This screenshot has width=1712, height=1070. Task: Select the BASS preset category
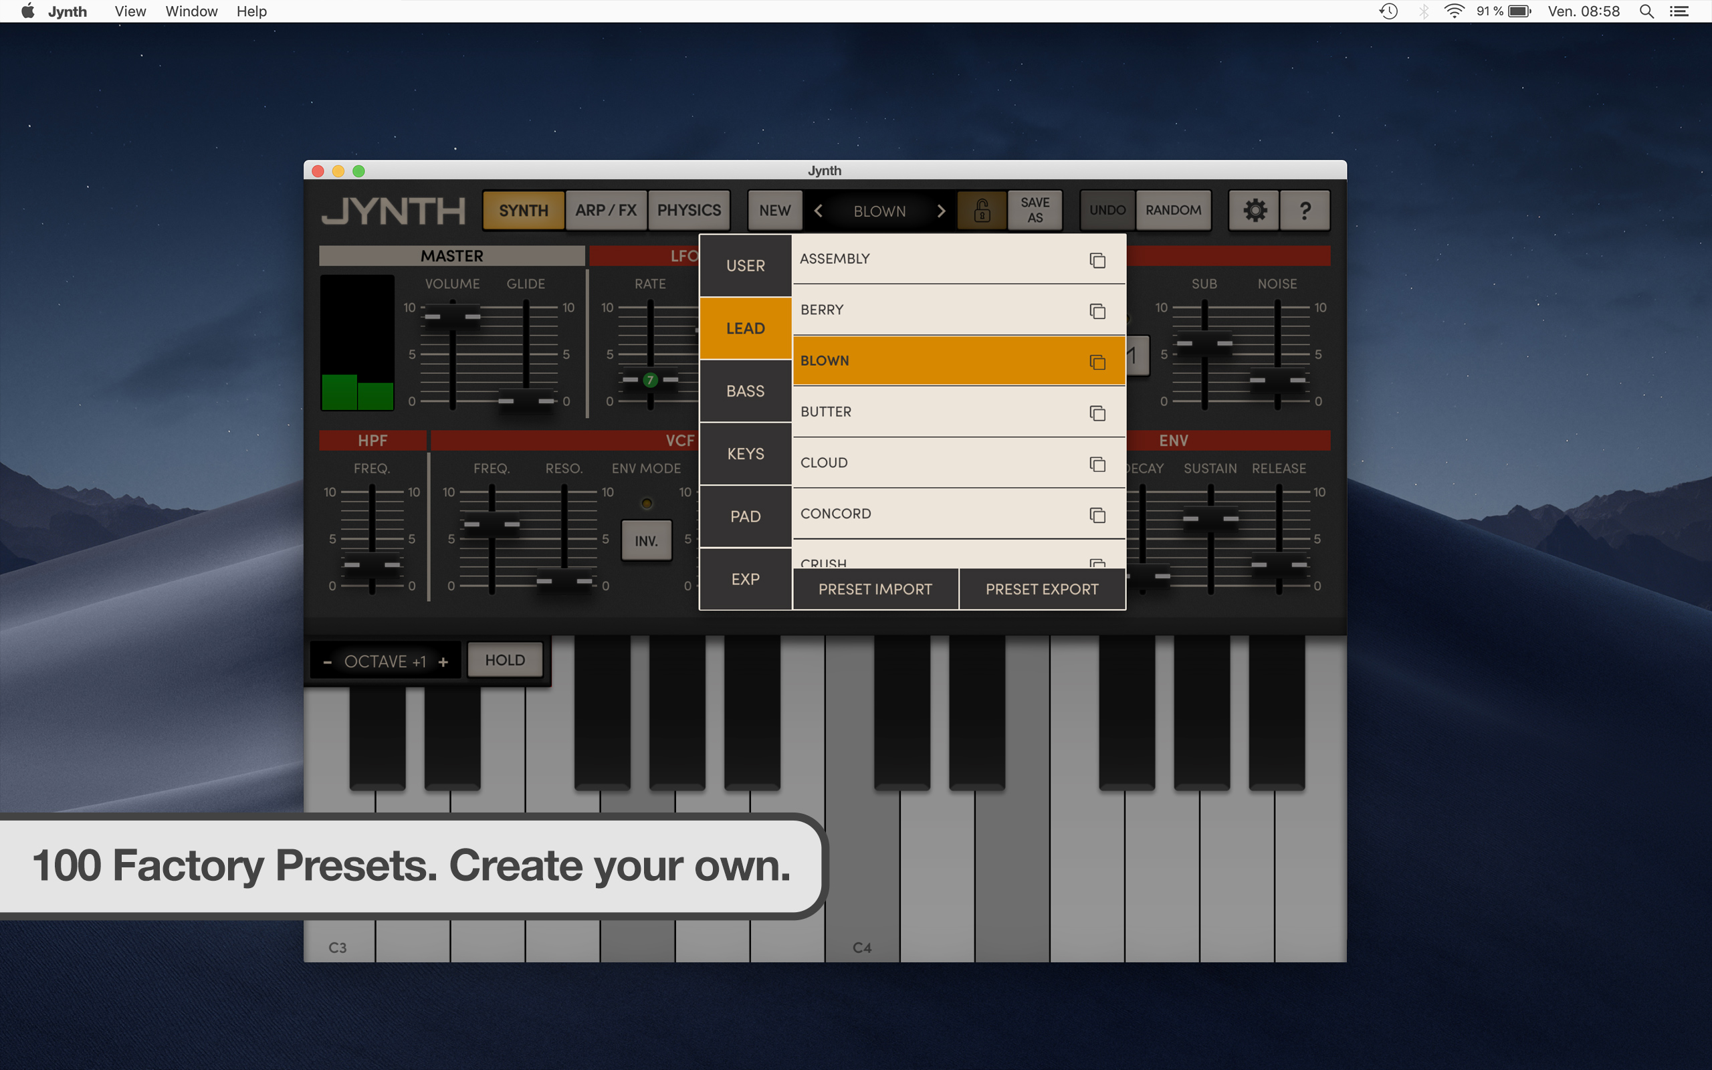745,391
